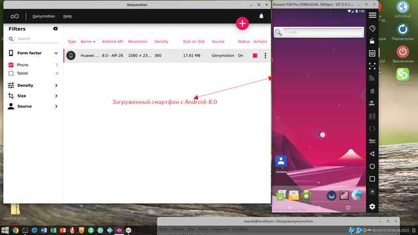Rotate the device using the rotate icon
The width and height of the screenshot is (418, 235).
pos(372,28)
